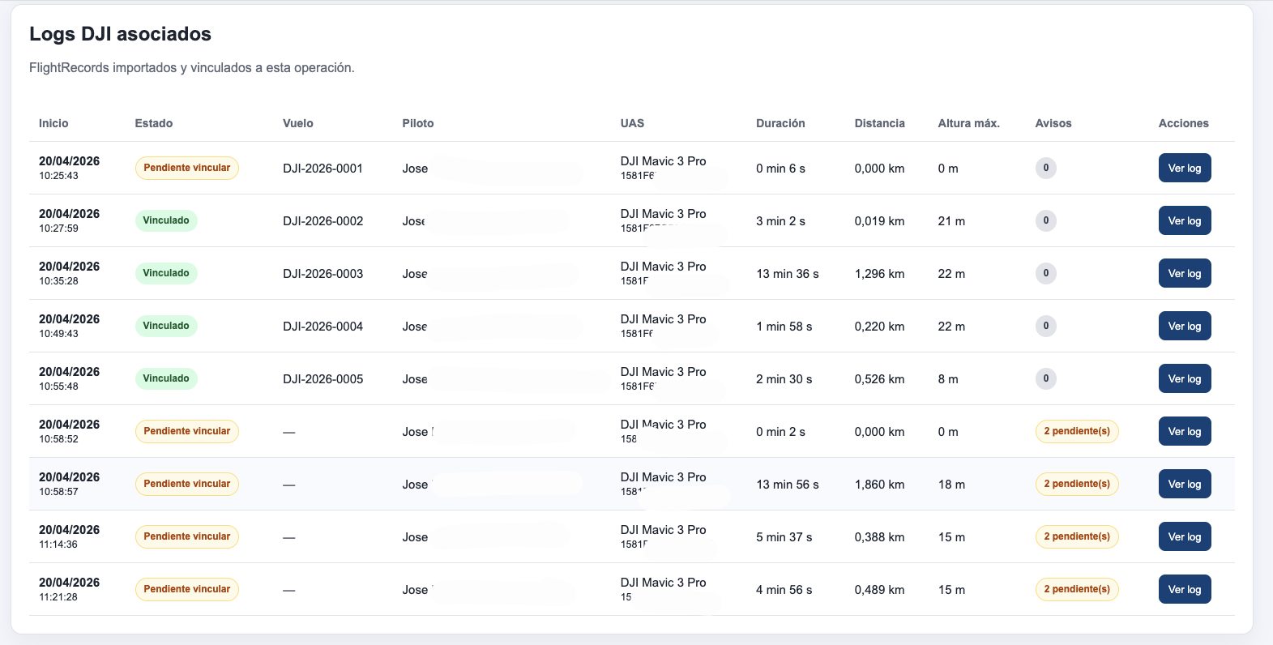Screen dimensions: 1273x645
Task: Click the start time 10:35:28
Action: point(58,281)
